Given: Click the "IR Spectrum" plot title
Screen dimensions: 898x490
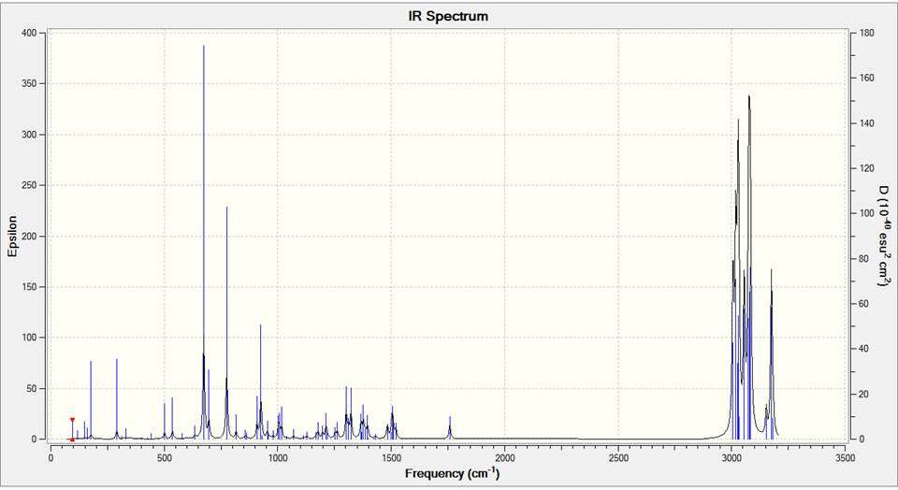Looking at the screenshot, I should [x=448, y=16].
